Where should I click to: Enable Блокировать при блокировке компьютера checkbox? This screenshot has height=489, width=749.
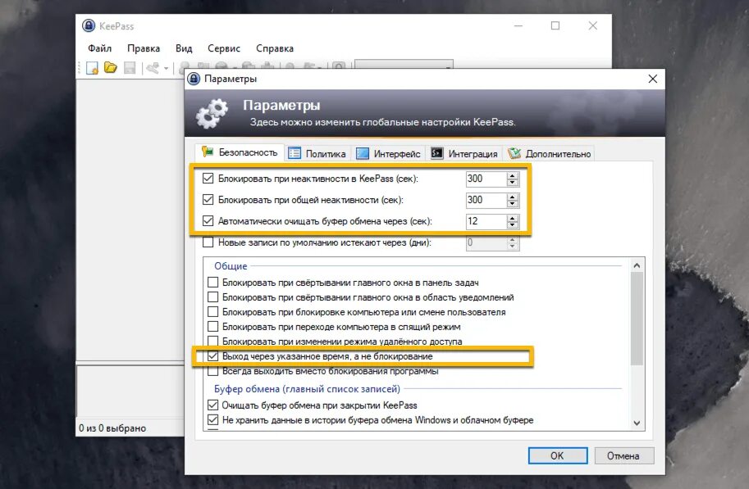(213, 312)
